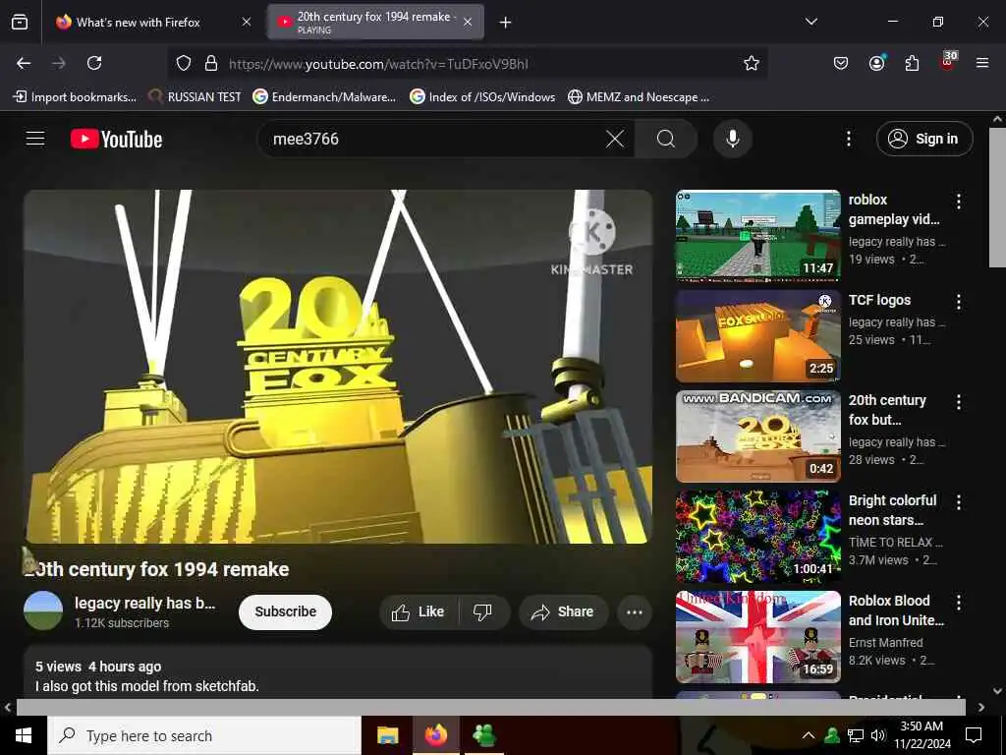Show site security padlock info
1006x755 pixels.
(x=210, y=63)
